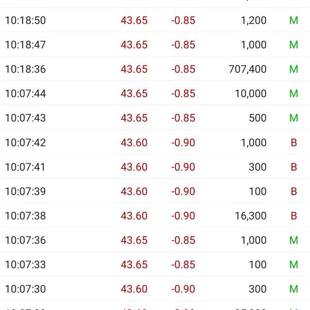Select the 10:07:38 timestamp
This screenshot has height=310, width=310.
click(x=25, y=215)
